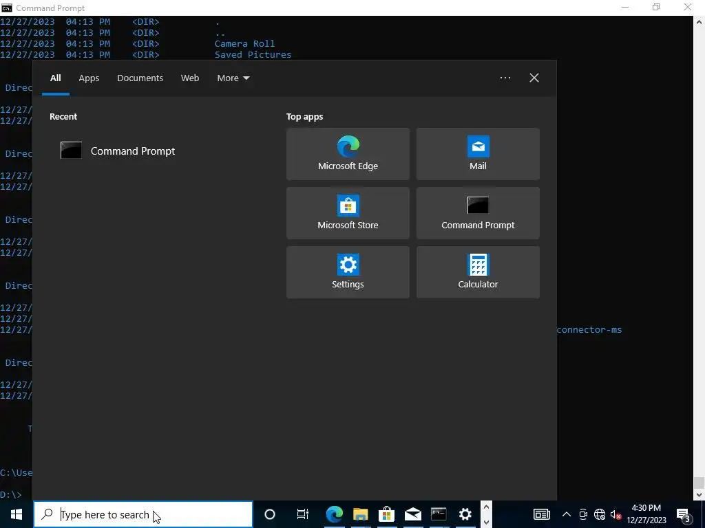Launch Calculator from Top apps
The width and height of the screenshot is (705, 528).
[478, 272]
